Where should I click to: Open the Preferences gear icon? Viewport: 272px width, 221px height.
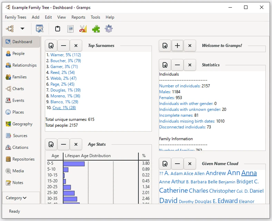(x=109, y=29)
